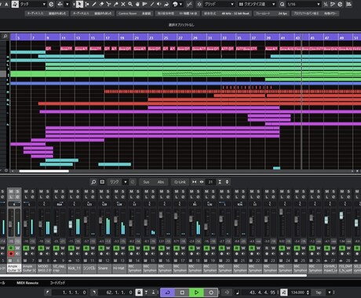The image size is (361, 298).
Task: Click the MixConsole search magnifier icon
Action: tap(93, 182)
